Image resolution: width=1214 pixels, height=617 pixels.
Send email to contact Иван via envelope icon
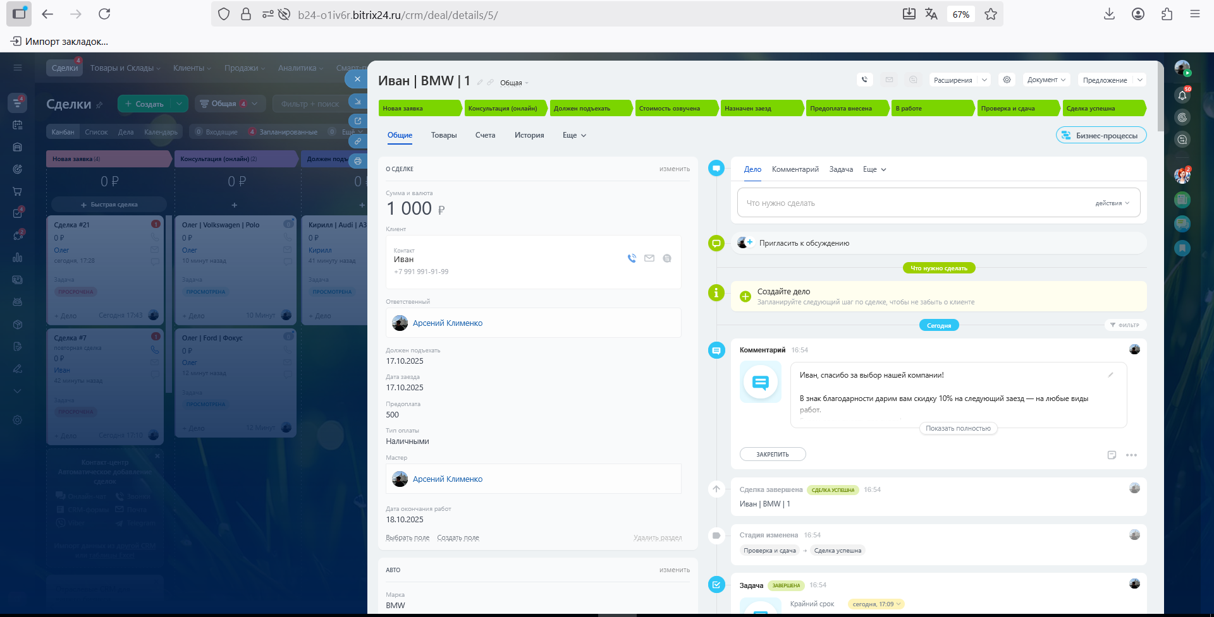pos(649,258)
